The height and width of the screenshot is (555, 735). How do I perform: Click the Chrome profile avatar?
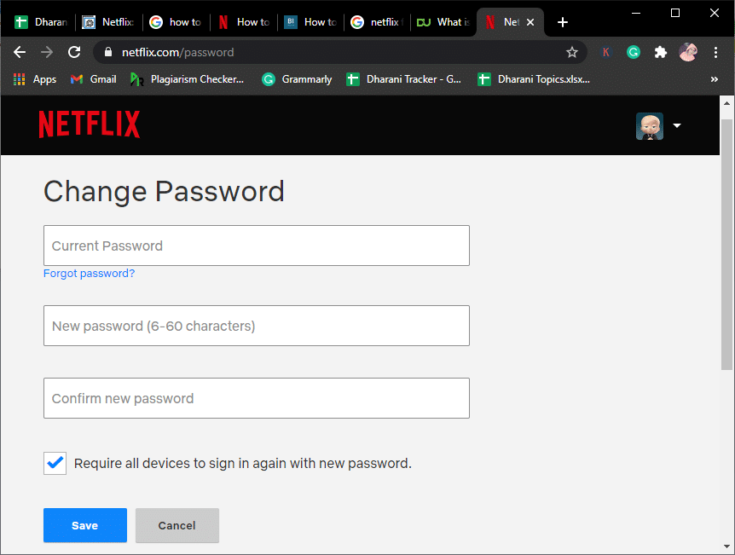point(688,52)
